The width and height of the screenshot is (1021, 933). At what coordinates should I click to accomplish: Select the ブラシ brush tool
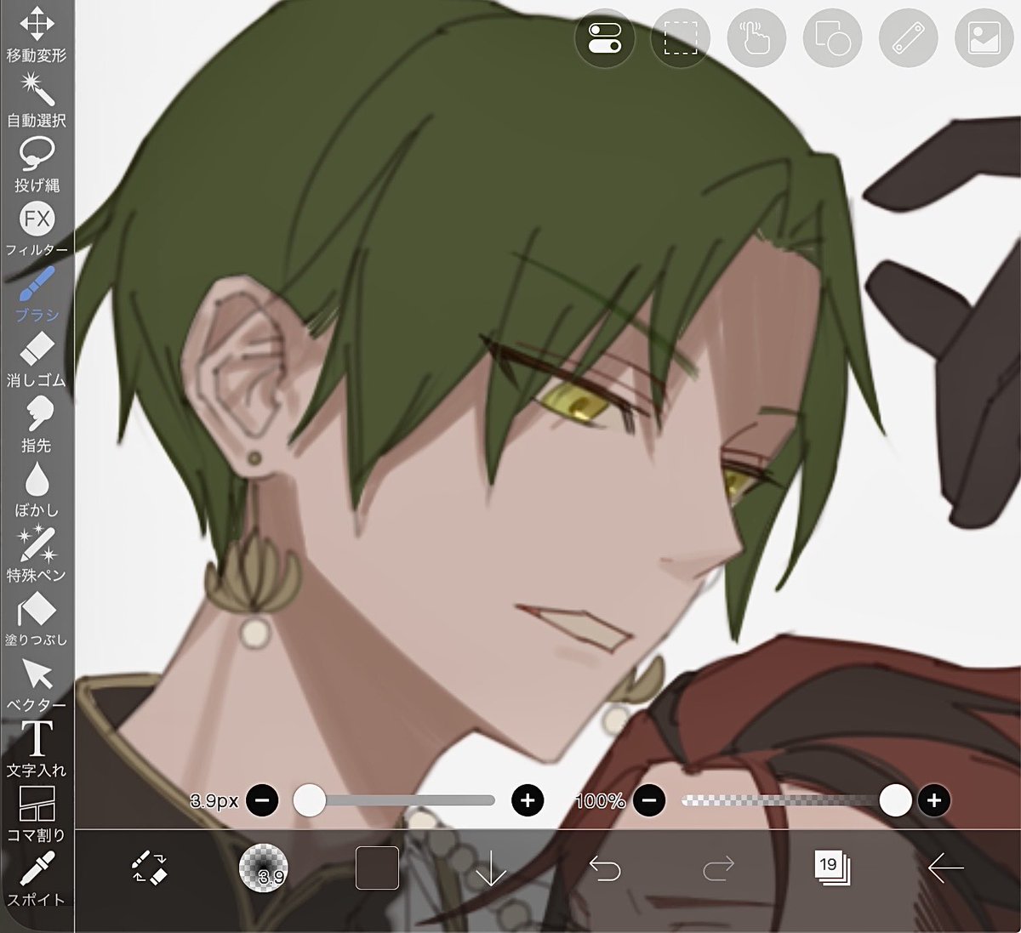pyautogui.click(x=37, y=294)
